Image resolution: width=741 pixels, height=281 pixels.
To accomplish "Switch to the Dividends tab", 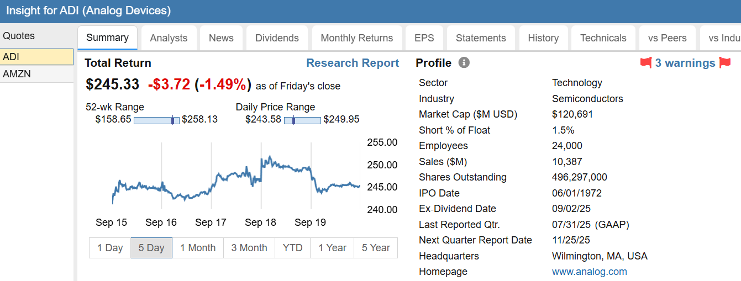I will tap(277, 38).
